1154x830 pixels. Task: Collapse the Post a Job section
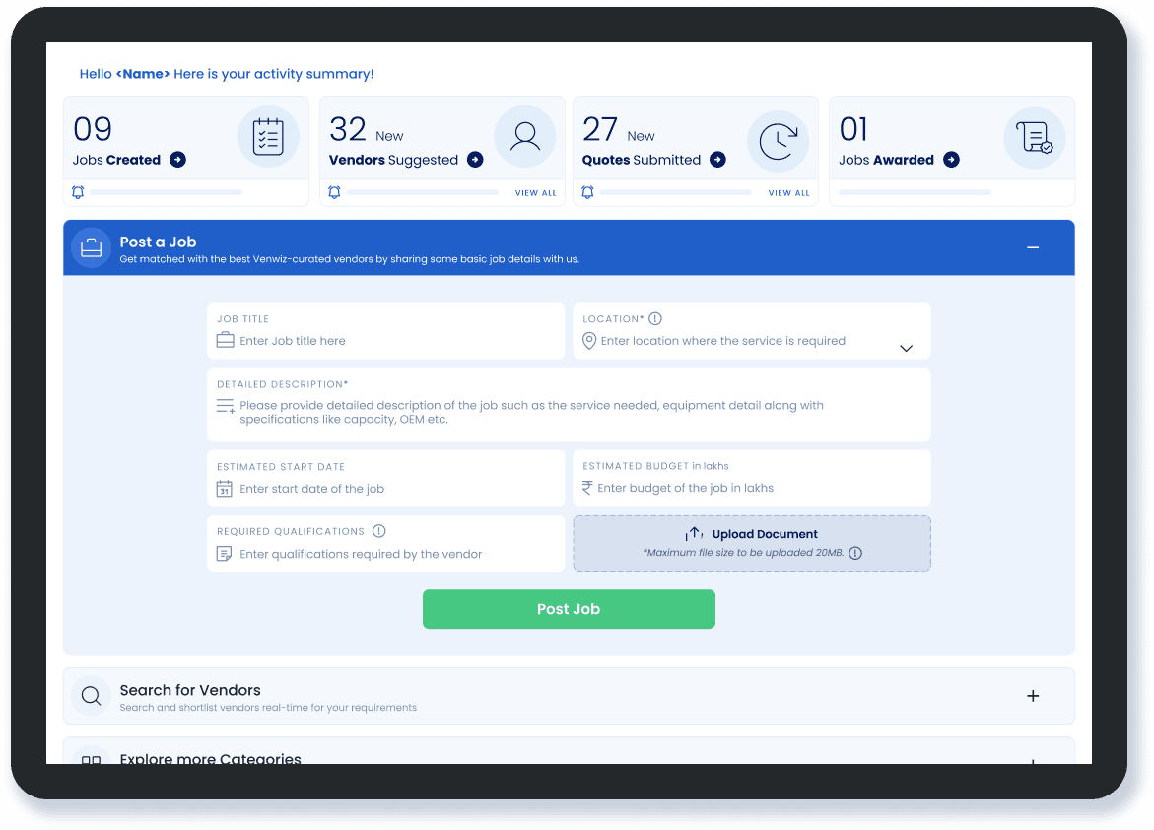[x=1033, y=247]
